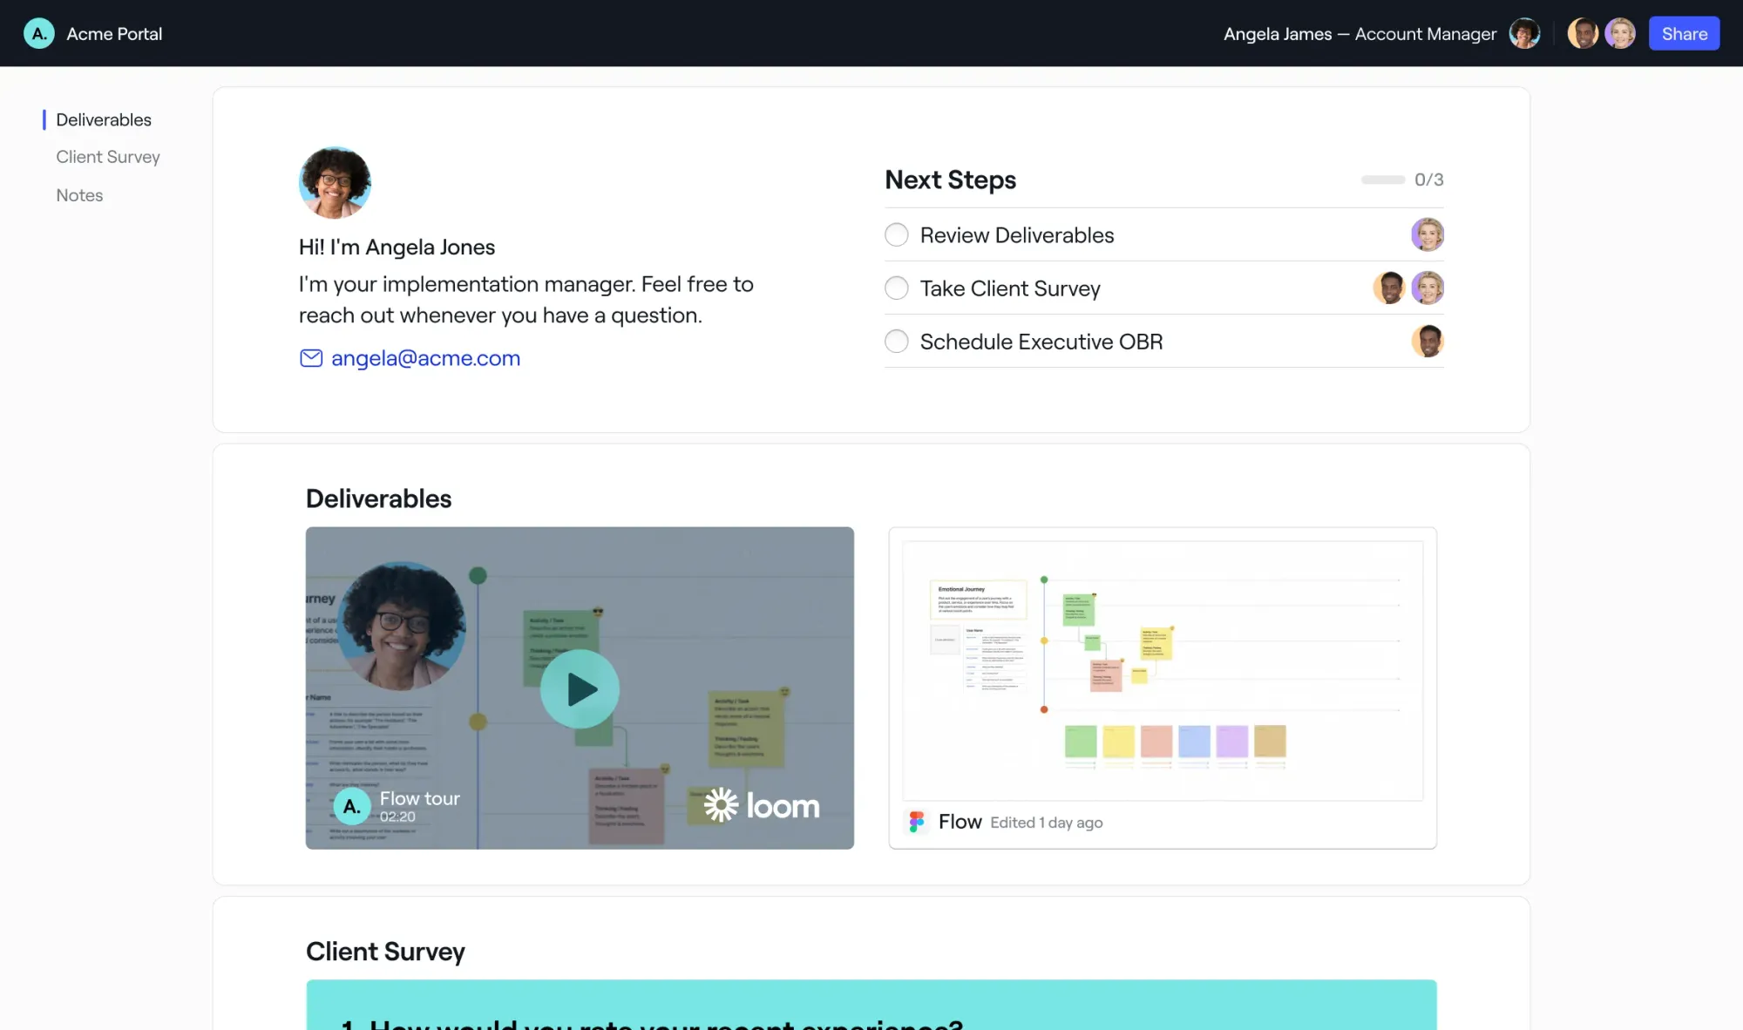
Task: Click the Flow file name
Action: point(960,822)
